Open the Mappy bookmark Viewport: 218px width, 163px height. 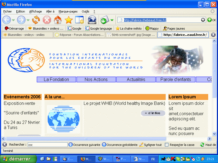click(x=152, y=29)
